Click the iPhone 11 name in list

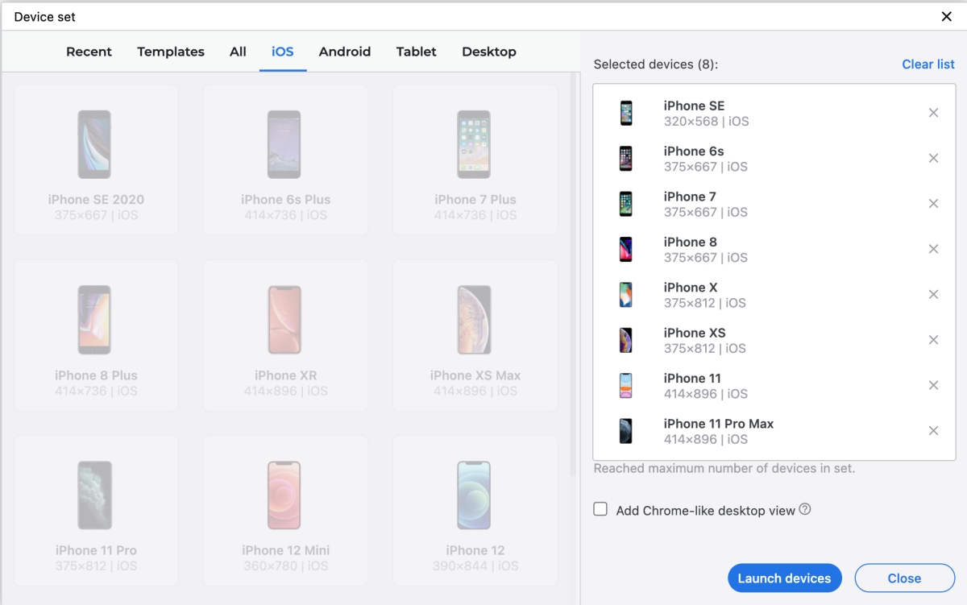(692, 378)
